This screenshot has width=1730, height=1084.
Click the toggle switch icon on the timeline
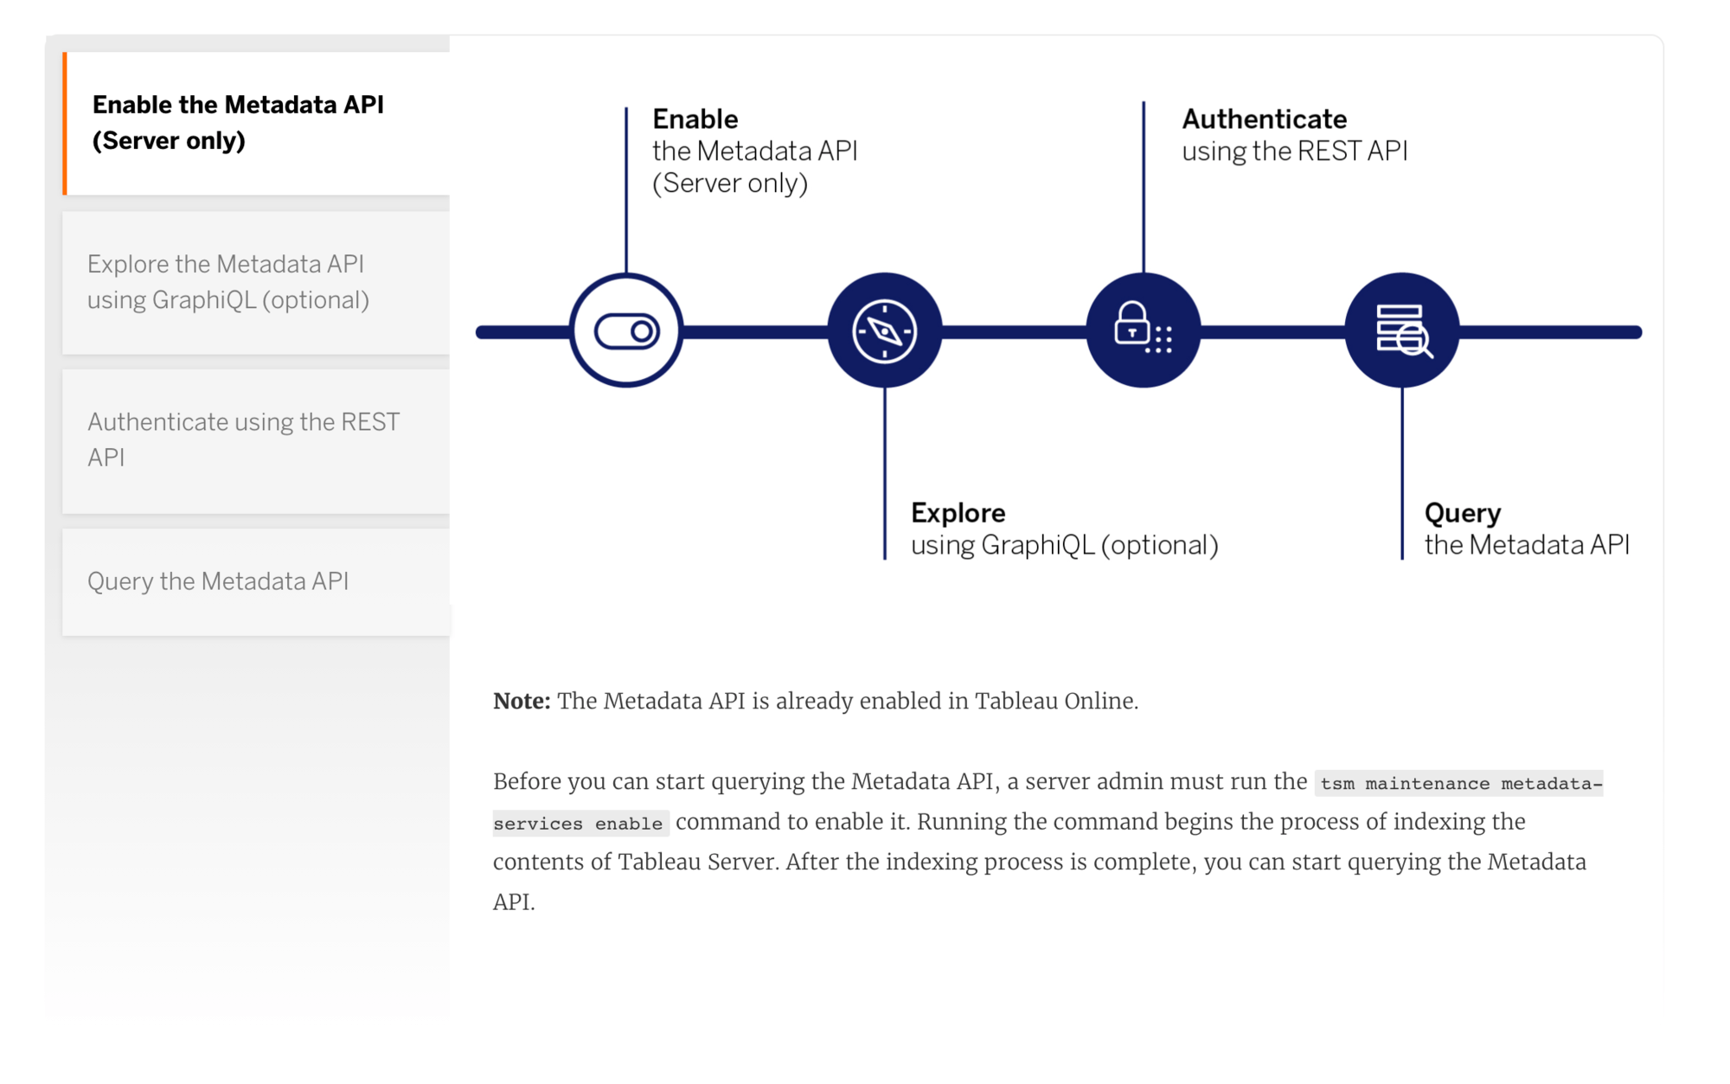click(626, 331)
